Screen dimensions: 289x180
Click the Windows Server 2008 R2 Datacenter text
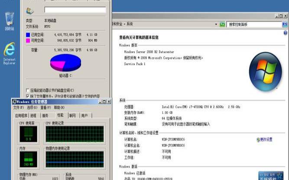[x=149, y=52]
